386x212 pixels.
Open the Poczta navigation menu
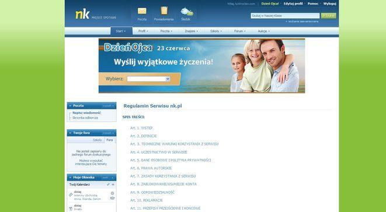point(166,31)
